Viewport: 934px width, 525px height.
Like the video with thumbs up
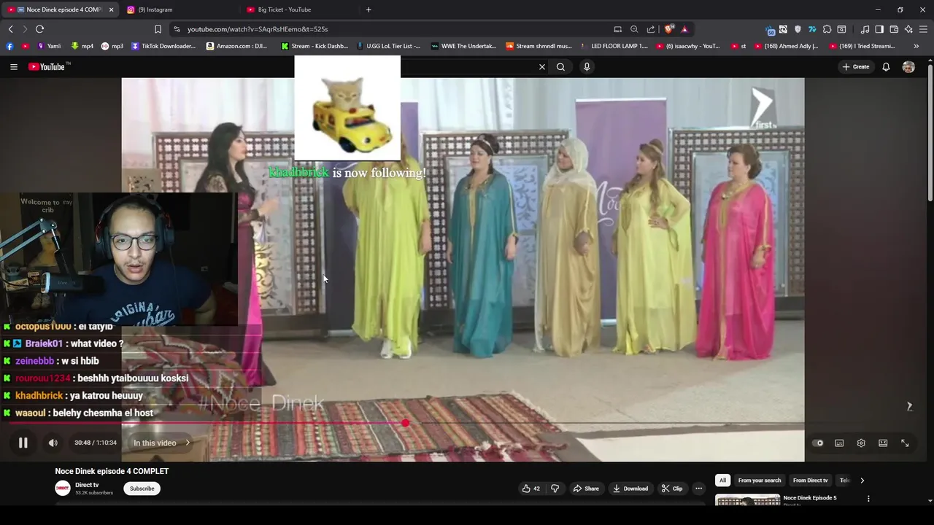click(x=530, y=489)
